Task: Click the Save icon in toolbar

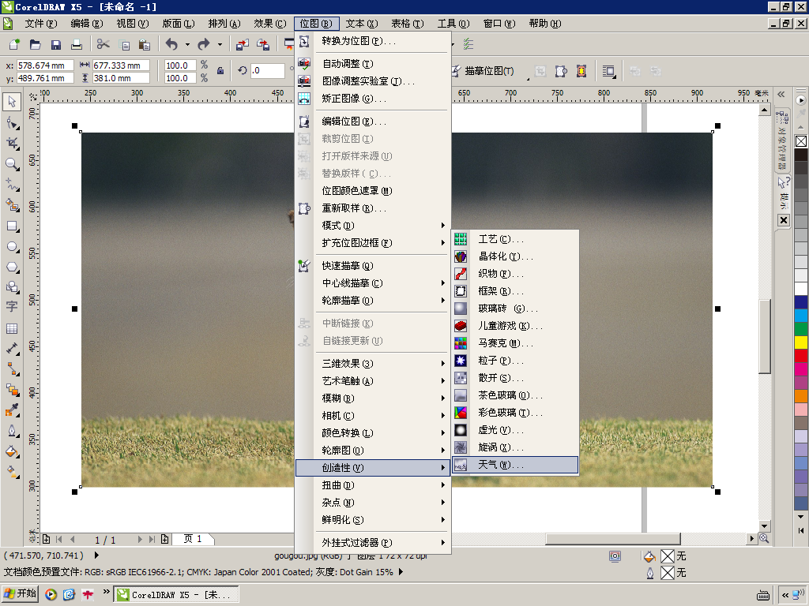Action: point(56,45)
